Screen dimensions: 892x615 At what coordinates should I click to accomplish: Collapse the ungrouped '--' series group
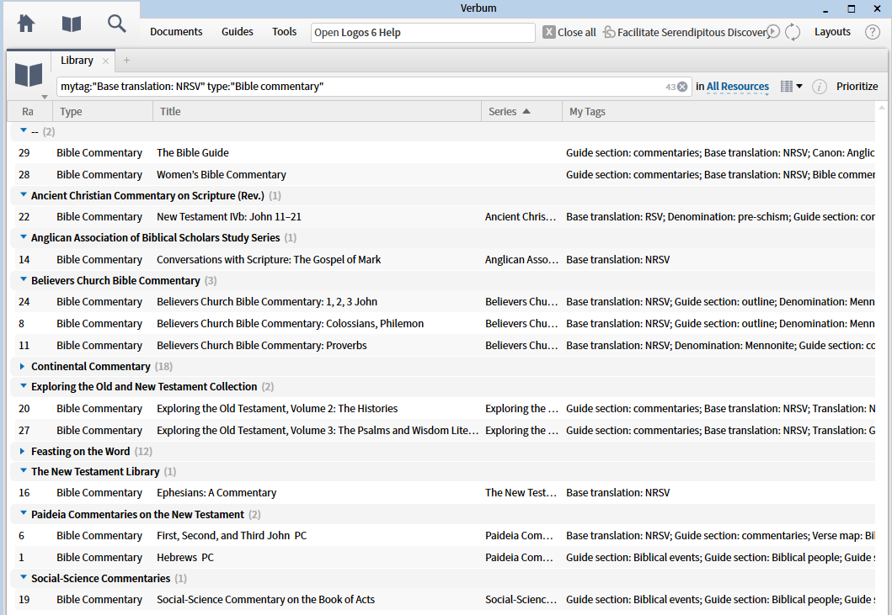(x=24, y=130)
